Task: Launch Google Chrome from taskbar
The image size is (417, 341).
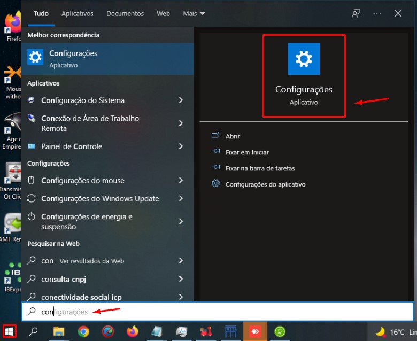Action: point(83,331)
